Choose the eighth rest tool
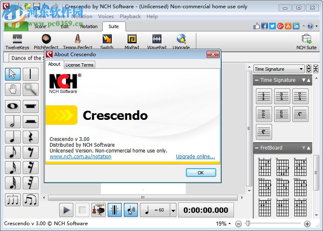The image size is (323, 231). tap(31, 152)
